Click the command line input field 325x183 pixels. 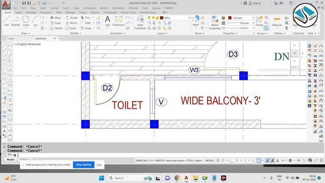166,155
